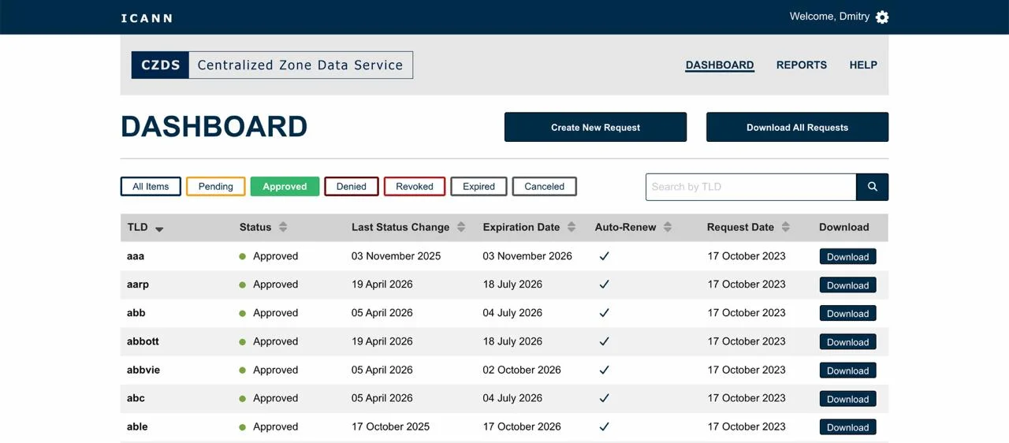Screen dimensions: 1009x443
Task: Click 03 November 2025 status change date
Action: click(x=396, y=256)
